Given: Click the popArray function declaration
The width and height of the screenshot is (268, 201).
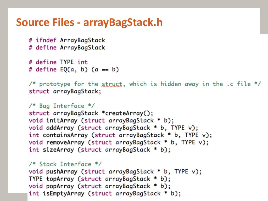Looking at the screenshot, I should [100, 186].
